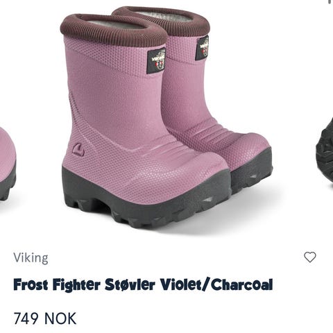Click the Viking logo embossed on boot heel
The width and height of the screenshot is (333, 333).
tap(78, 150)
